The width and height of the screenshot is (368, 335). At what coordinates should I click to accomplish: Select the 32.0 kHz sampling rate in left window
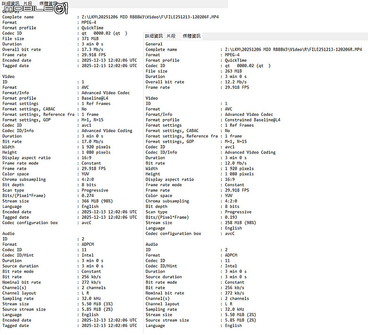91,299
